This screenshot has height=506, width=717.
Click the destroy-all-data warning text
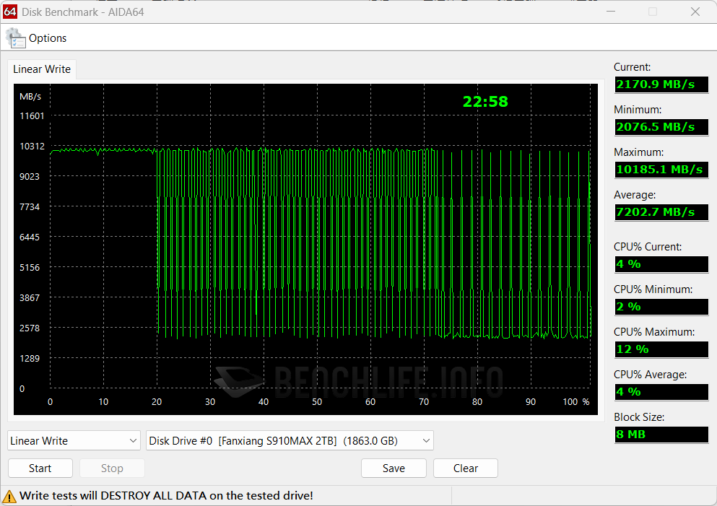click(x=167, y=495)
